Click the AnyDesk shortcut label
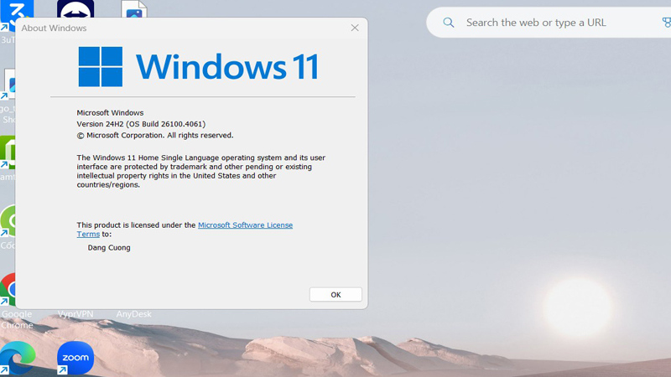 pyautogui.click(x=133, y=314)
